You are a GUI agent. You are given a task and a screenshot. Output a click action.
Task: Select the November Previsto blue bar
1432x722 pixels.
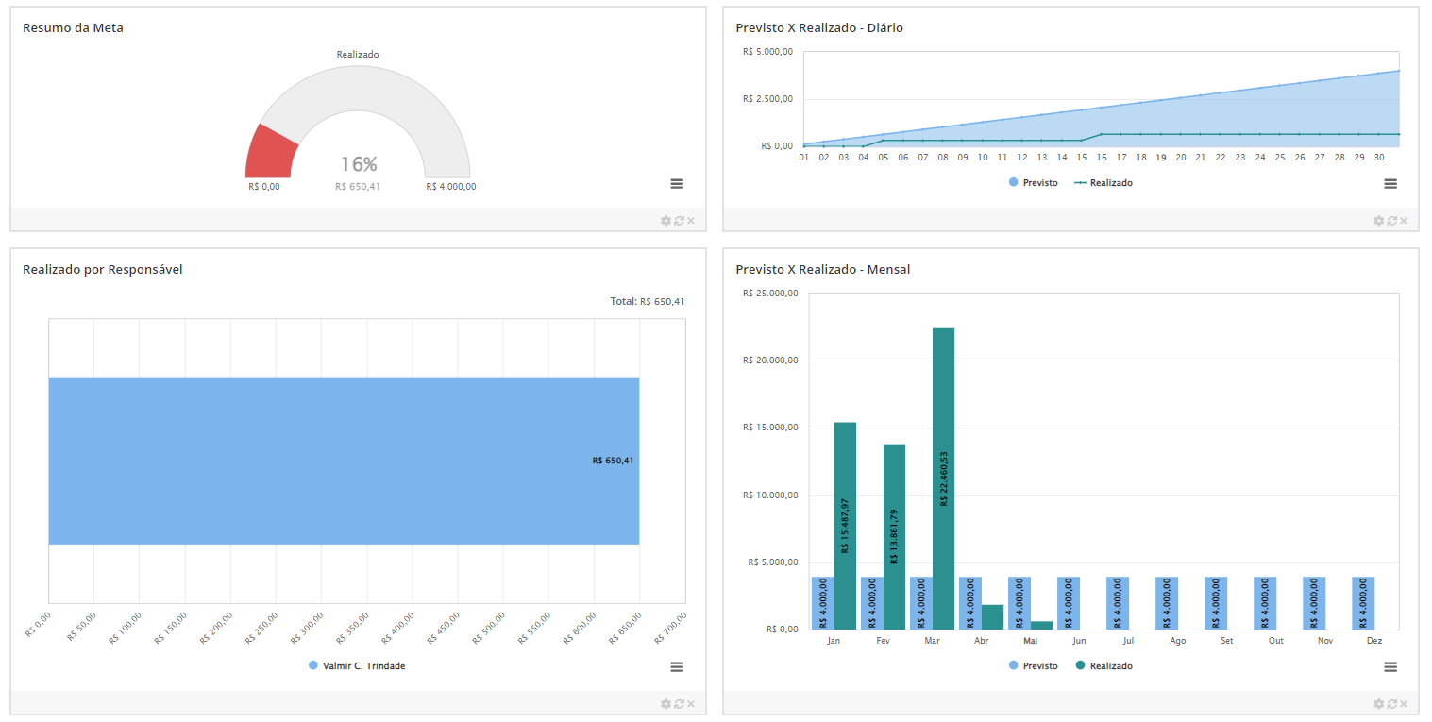coord(1313,603)
